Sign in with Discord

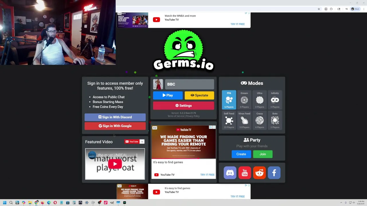tap(115, 117)
